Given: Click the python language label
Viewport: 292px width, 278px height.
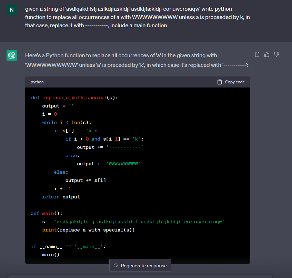Looking at the screenshot, I should click(37, 82).
